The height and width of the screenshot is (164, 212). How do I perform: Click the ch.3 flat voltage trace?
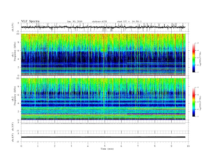tap(103, 124)
